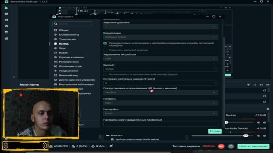Pause the mini-feed with the pause icon
Image resolution: width=273 pixels, height=153 pixels.
point(255,85)
